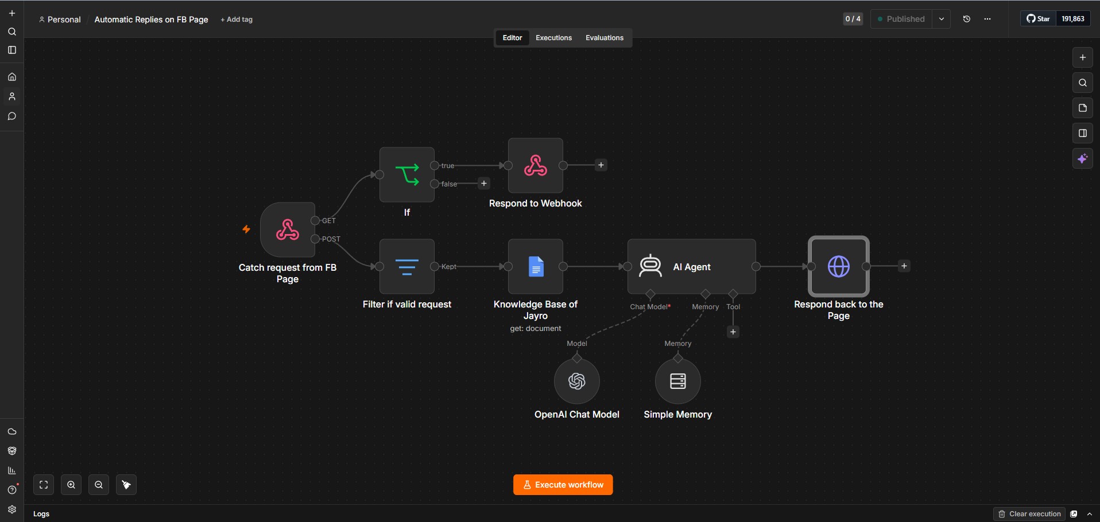Click the tidy up nodes icon
Viewport: 1100px width, 522px height.
(x=126, y=485)
